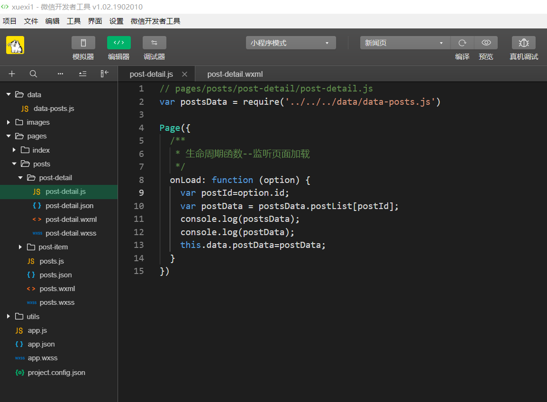This screenshot has width=547, height=402.
Task: Click the preview eye icon
Action: 486,43
